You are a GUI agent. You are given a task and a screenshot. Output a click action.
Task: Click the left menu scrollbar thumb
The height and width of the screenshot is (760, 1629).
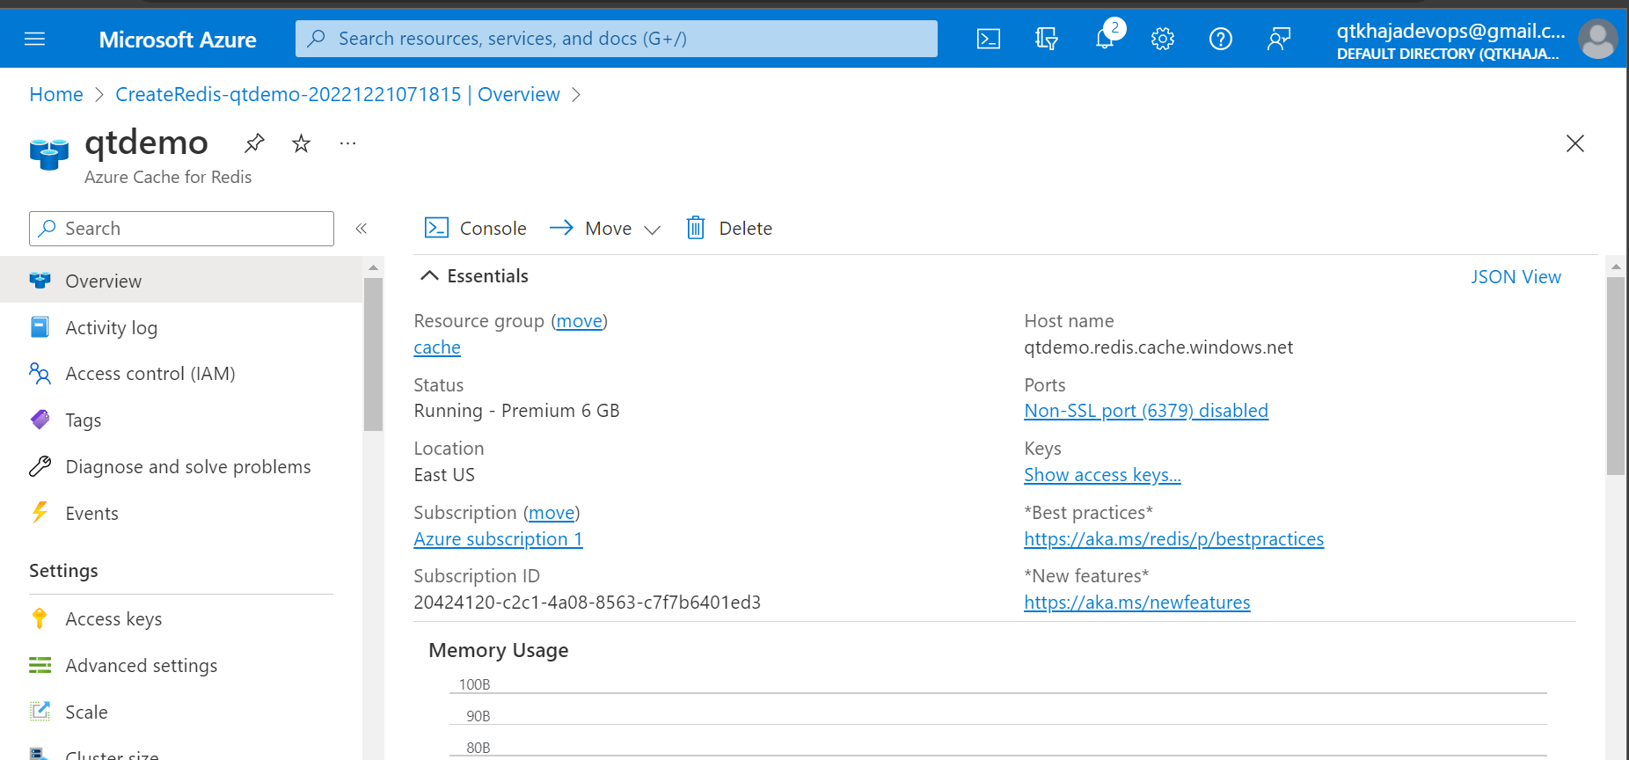(373, 354)
